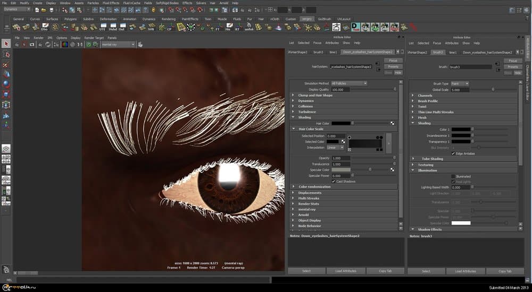532x292 pixels.
Task: Click the 1:1 real size render icon
Action: point(80,45)
